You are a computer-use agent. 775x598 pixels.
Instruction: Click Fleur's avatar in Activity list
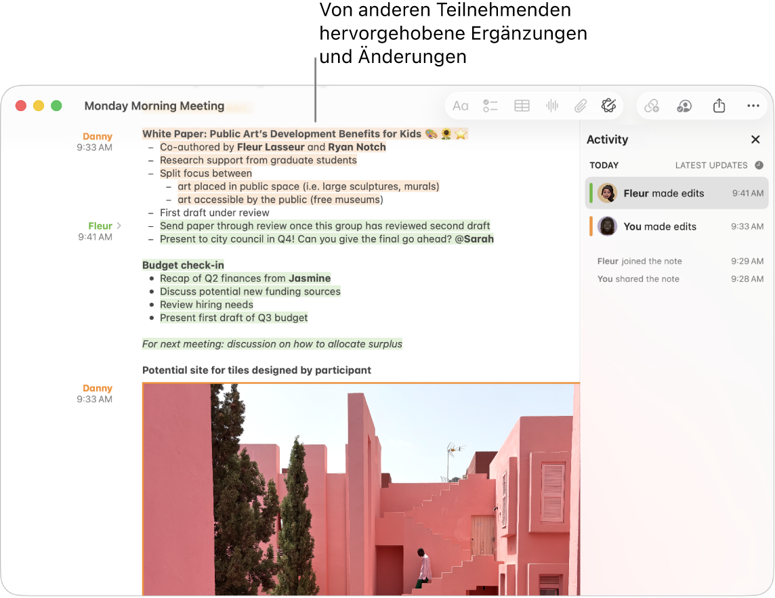click(x=607, y=193)
